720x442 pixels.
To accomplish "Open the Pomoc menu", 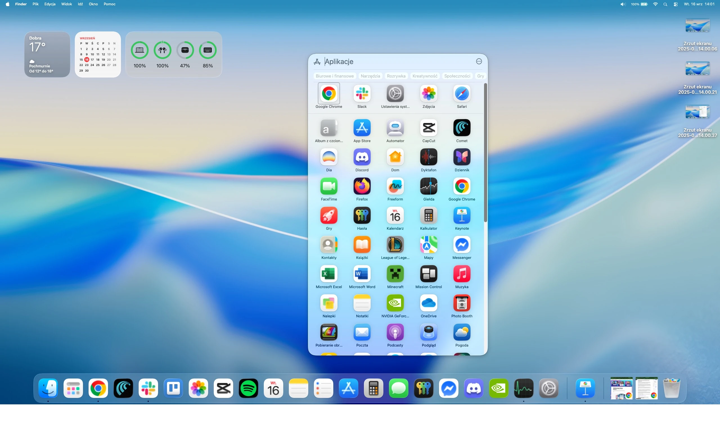I will pos(109,4).
